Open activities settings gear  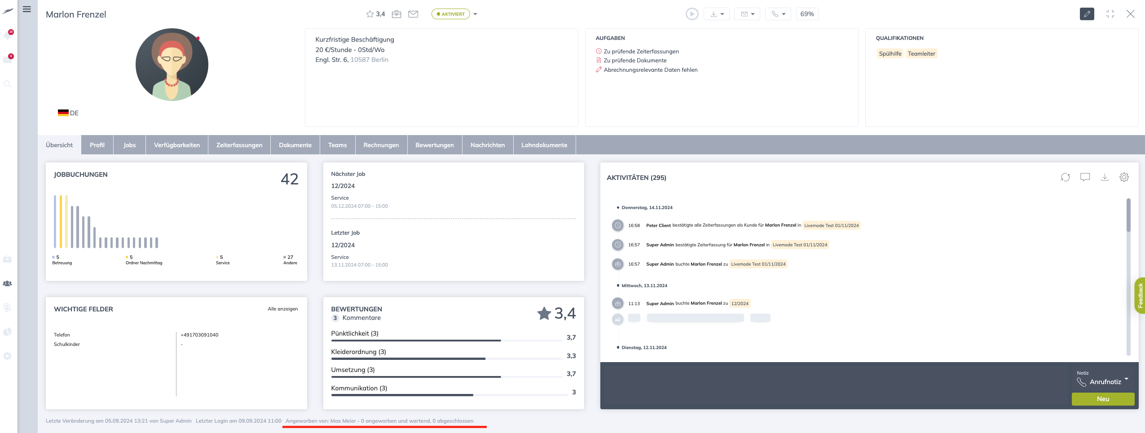1124,177
